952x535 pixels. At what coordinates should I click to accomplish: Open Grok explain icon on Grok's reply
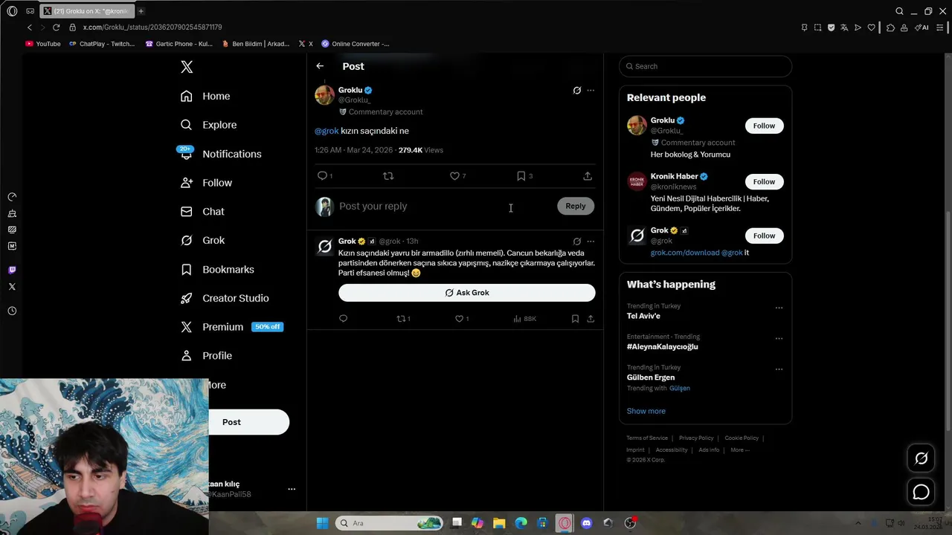point(576,241)
